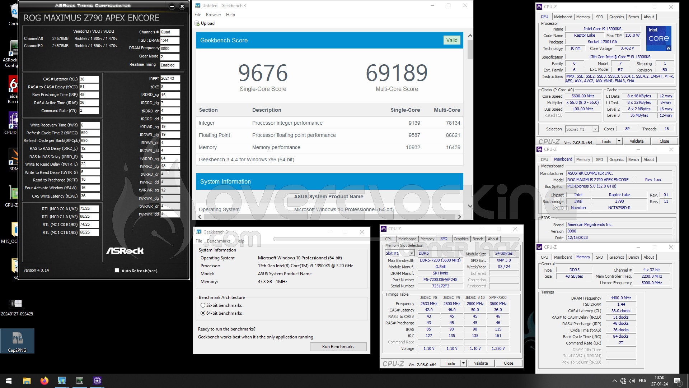Click Validate in CPU-Z SPD window

[481, 363]
